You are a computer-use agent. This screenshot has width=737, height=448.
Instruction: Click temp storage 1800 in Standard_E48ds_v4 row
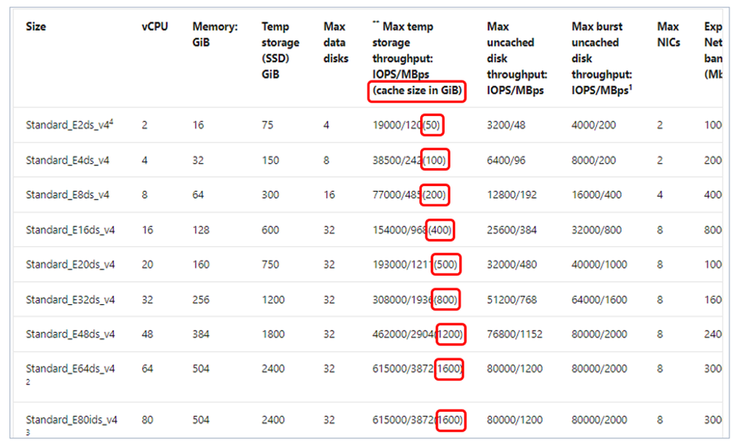coord(273,334)
